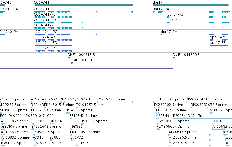Select the CG14740-PA label
The width and height of the screenshot is (232, 147).
click(x=9, y=32)
